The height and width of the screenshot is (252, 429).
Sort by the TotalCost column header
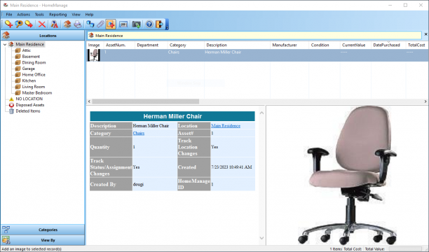click(x=417, y=45)
